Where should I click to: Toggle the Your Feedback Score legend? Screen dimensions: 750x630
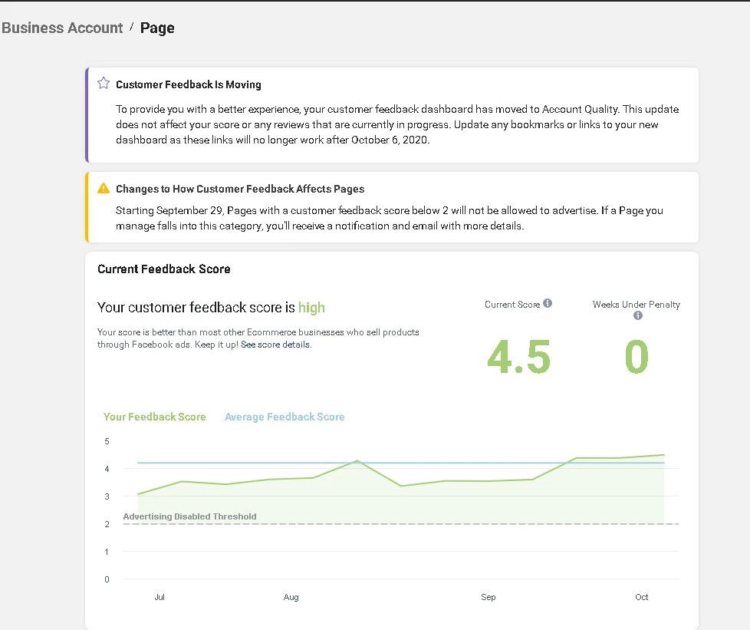coord(155,417)
